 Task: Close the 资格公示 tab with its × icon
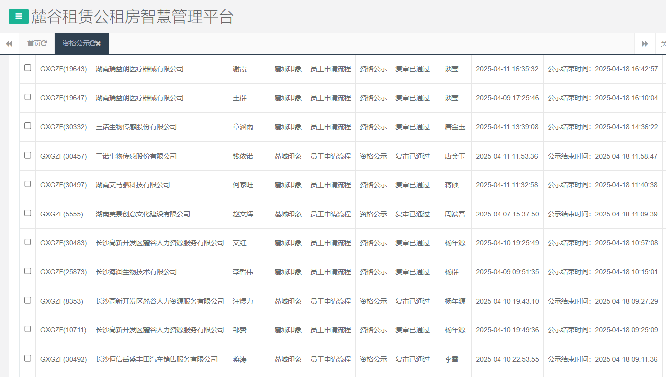98,43
